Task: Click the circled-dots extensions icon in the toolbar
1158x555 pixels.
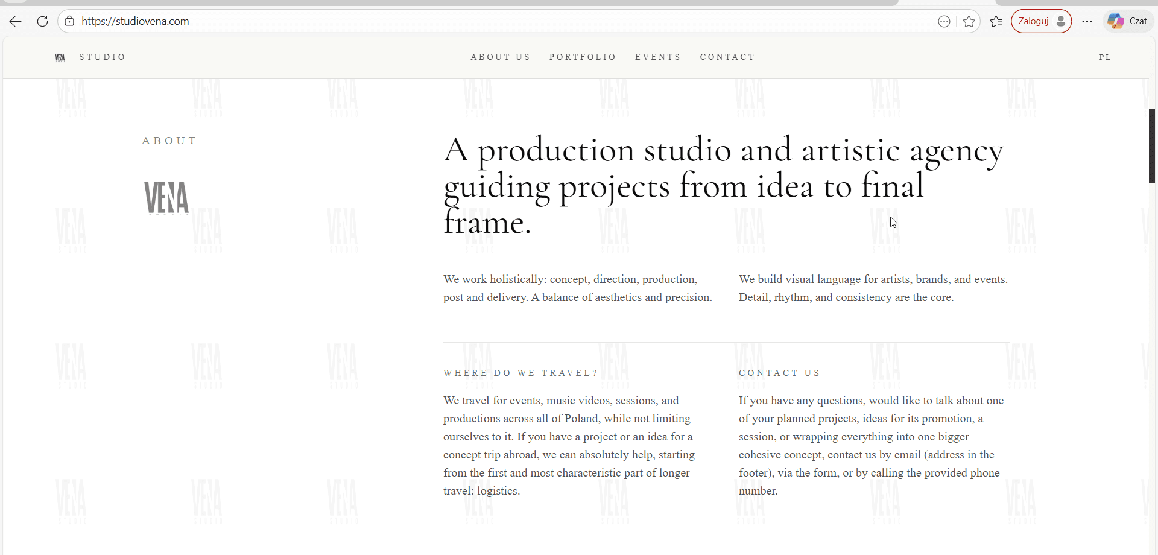Action: point(944,21)
